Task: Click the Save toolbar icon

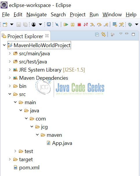Action: (19, 24)
